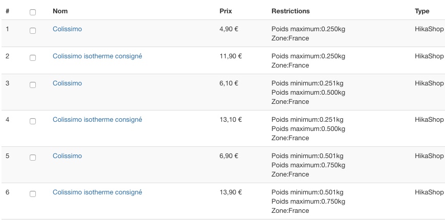Tick the checkbox for row 3
This screenshot has height=220, width=445.
click(x=33, y=85)
